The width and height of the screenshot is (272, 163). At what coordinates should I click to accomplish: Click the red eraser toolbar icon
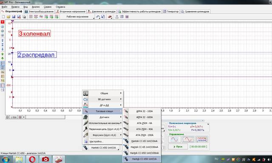(x=110, y=17)
